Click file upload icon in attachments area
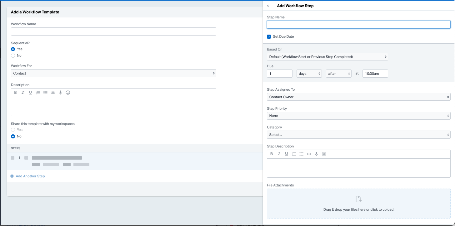The image size is (455, 226). click(358, 199)
